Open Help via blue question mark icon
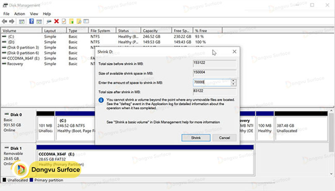 tap(31, 21)
